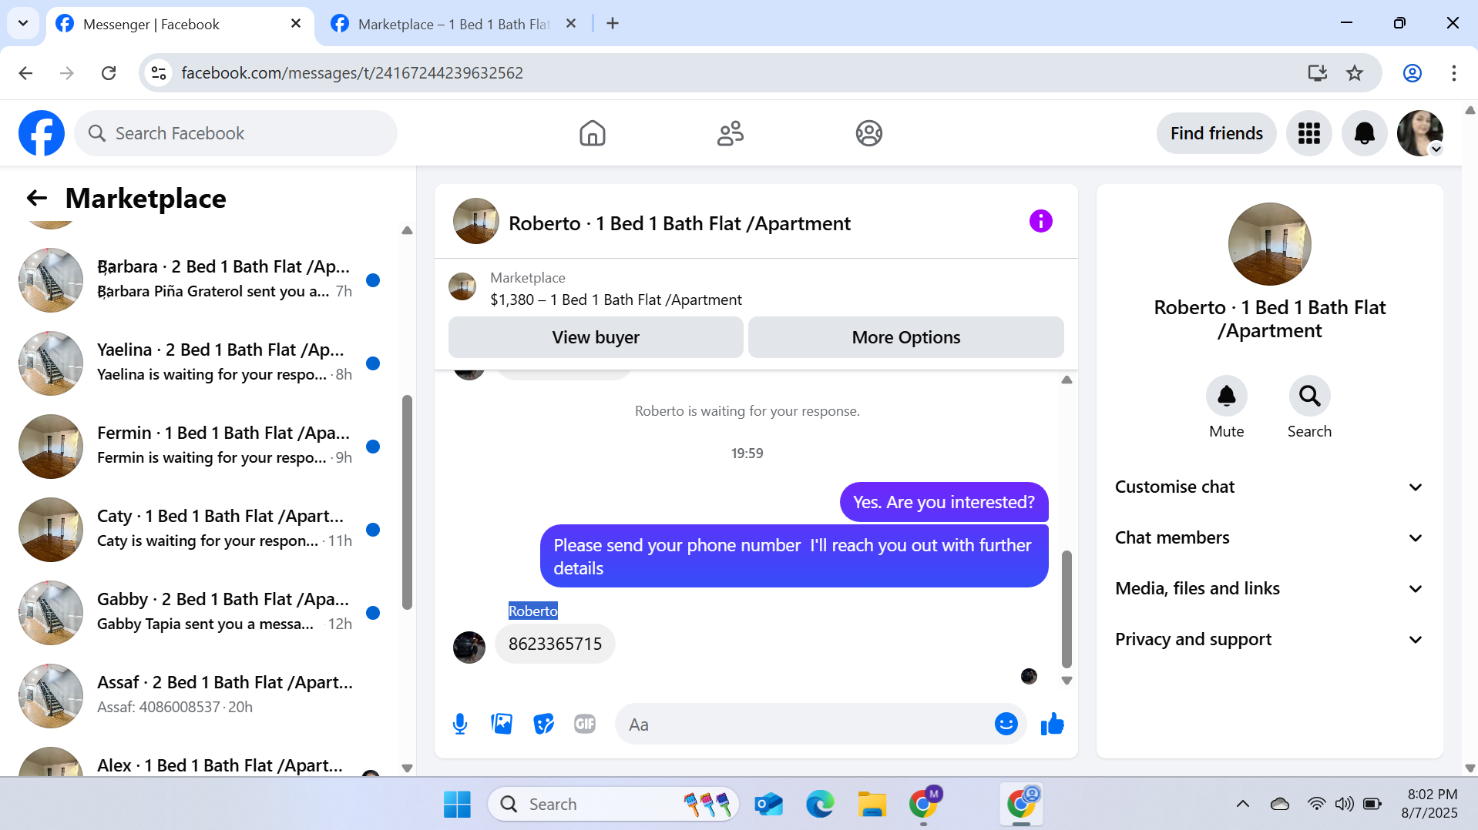Record a voice clip with microphone icon
Screen dimensions: 1478x830
click(460, 724)
